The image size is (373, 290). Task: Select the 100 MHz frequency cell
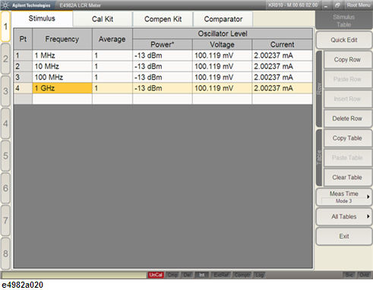pyautogui.click(x=62, y=77)
